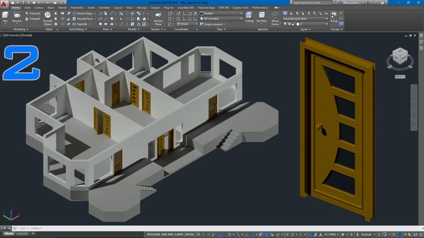Click the ViewCube in the viewport
This screenshot has width=424, height=238.
(400, 56)
